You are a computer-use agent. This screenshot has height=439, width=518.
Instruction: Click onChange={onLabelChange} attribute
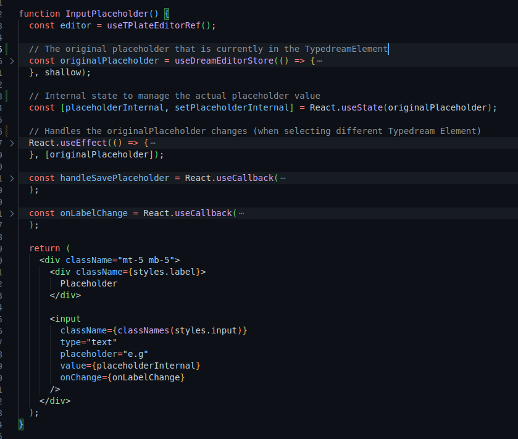point(122,377)
